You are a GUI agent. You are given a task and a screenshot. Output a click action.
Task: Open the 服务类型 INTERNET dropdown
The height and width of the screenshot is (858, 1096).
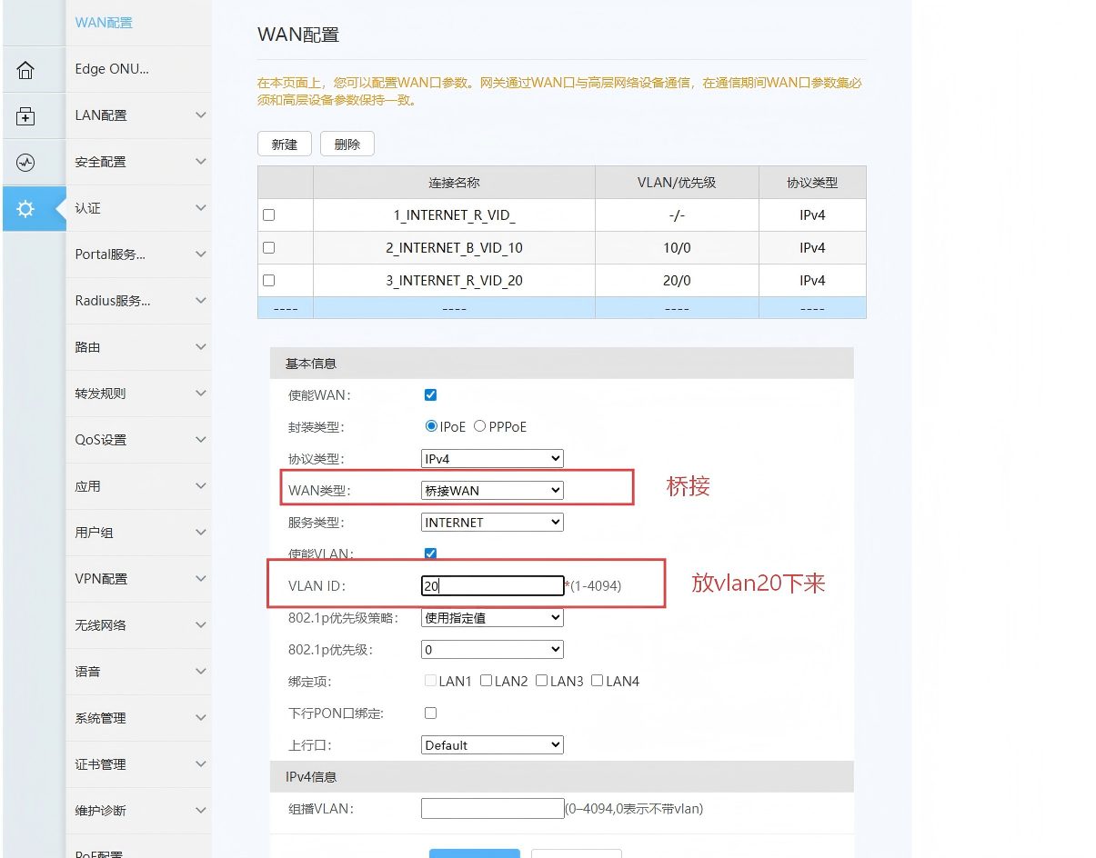tap(492, 523)
